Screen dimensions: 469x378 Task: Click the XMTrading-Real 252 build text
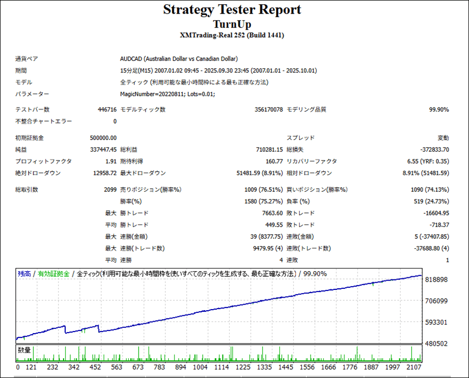(232, 35)
